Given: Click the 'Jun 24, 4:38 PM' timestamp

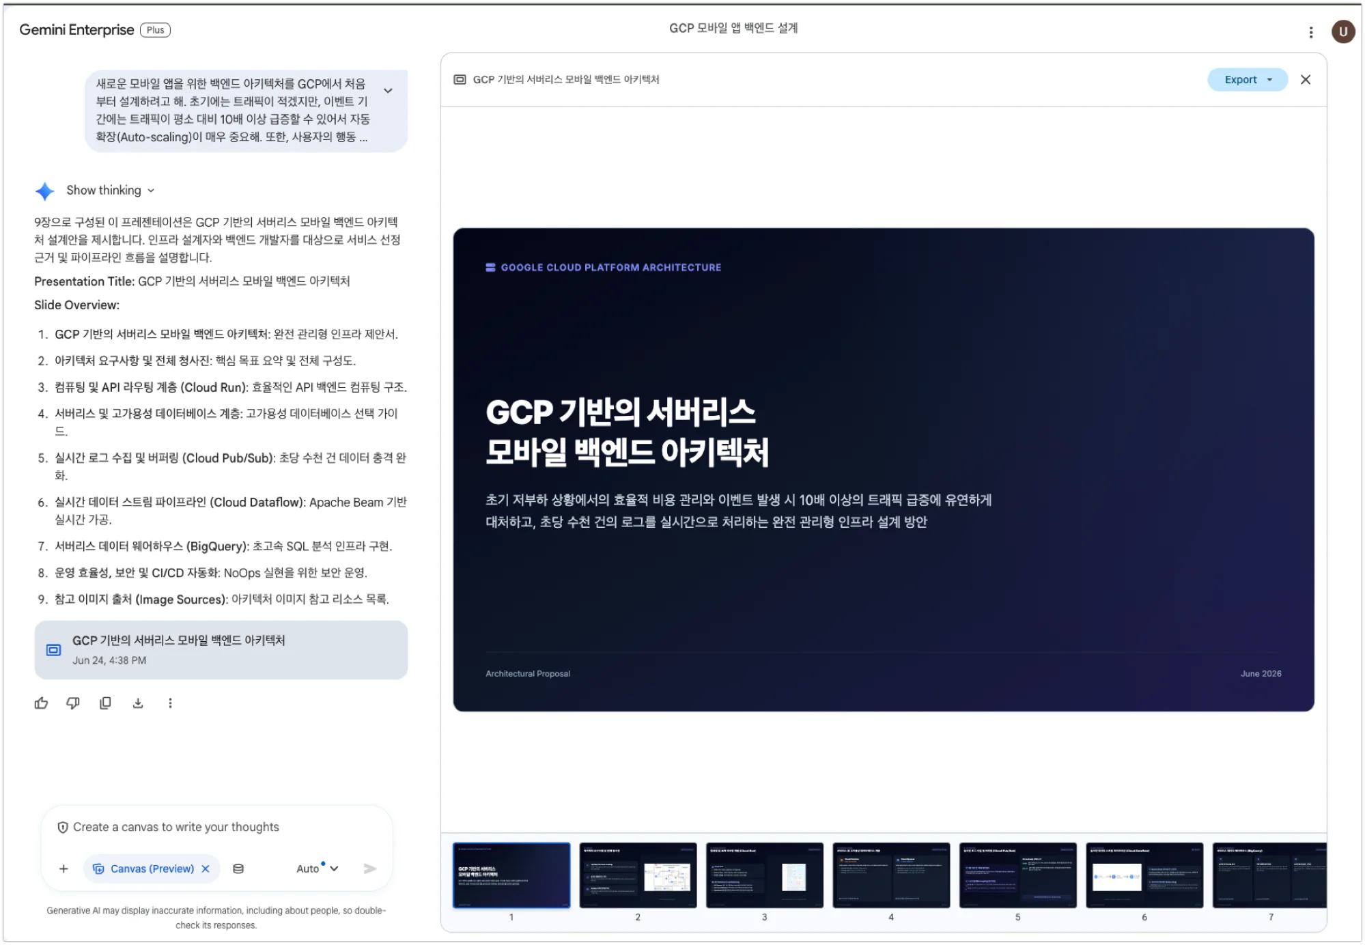Looking at the screenshot, I should pyautogui.click(x=109, y=661).
